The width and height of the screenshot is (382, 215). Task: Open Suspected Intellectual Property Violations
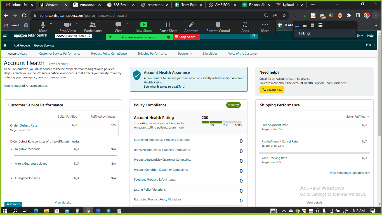coord(162,140)
